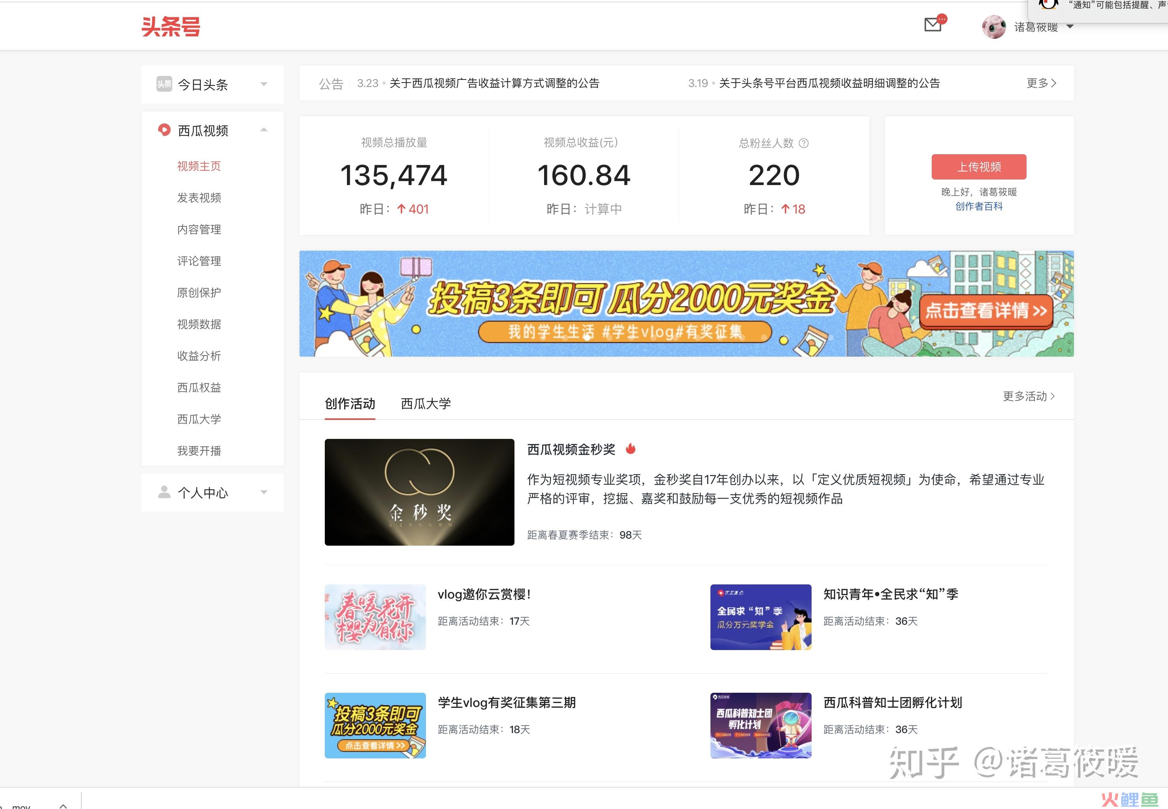
Task: Open 西瓜权益 in sidebar
Action: point(199,388)
